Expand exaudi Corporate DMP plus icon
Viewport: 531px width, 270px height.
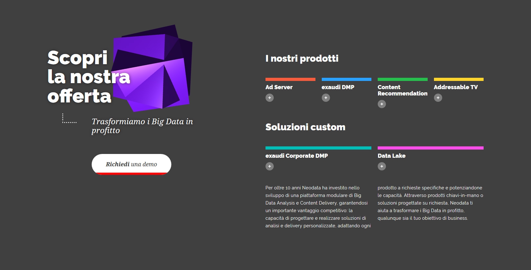tap(270, 166)
